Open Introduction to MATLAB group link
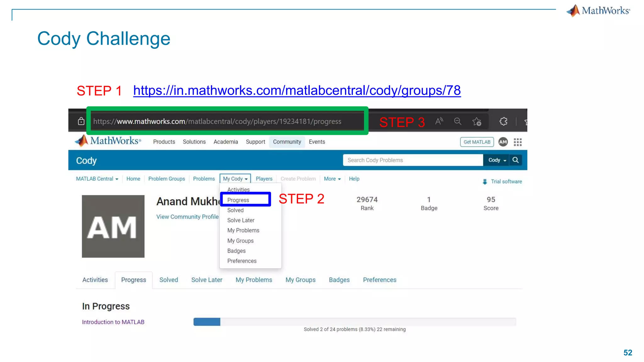 click(113, 322)
